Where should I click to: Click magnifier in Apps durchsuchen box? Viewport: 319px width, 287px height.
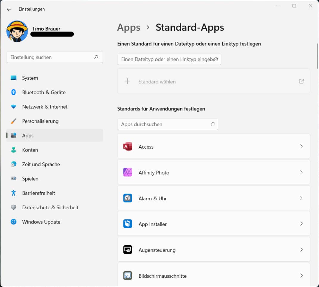pos(212,124)
